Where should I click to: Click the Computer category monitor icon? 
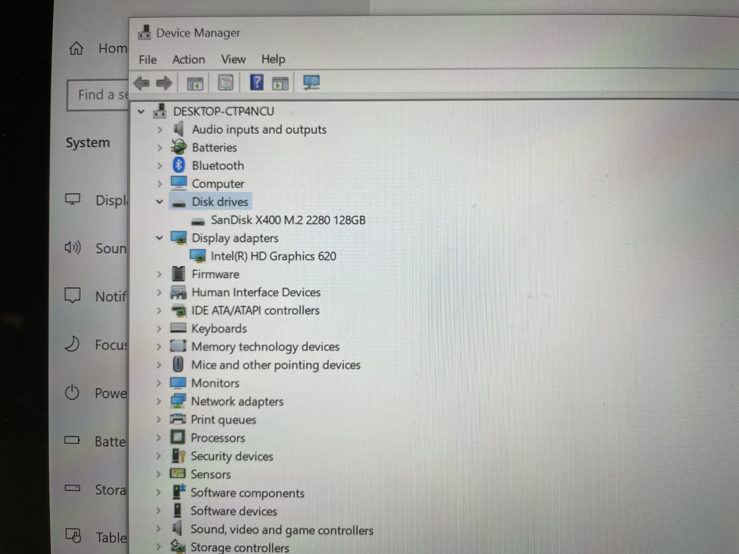tap(178, 183)
